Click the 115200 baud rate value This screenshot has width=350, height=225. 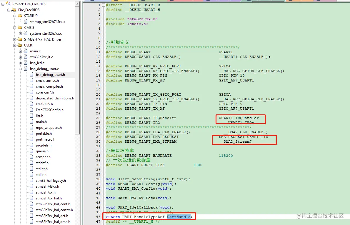tap(226, 156)
